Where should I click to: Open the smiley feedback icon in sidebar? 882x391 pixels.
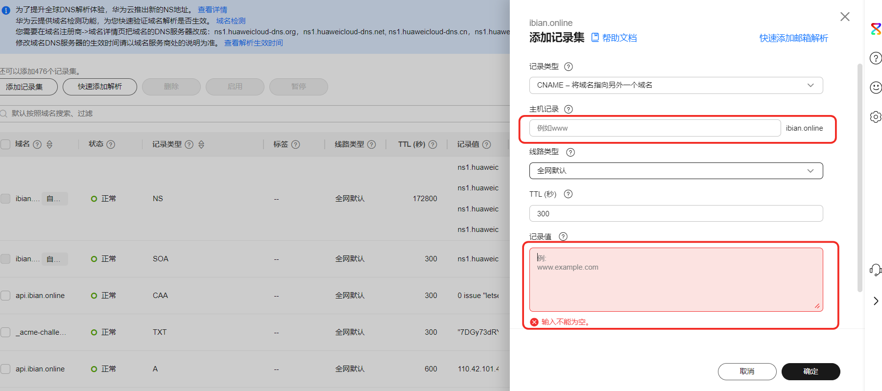[x=876, y=88]
